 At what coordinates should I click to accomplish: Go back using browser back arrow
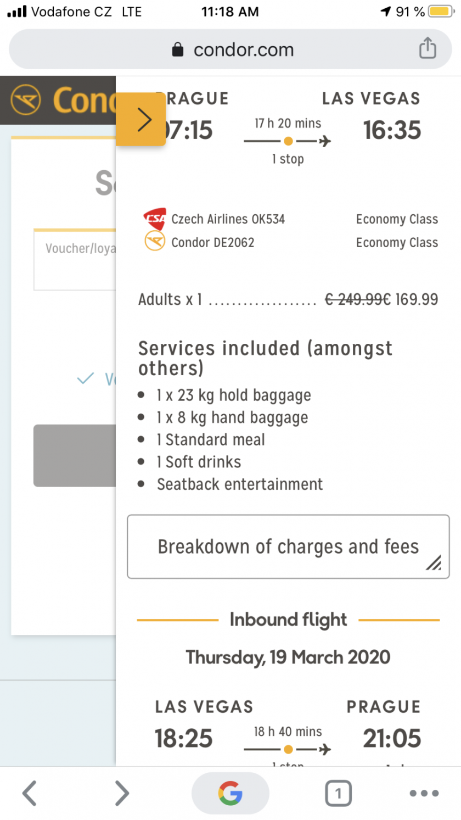click(30, 793)
